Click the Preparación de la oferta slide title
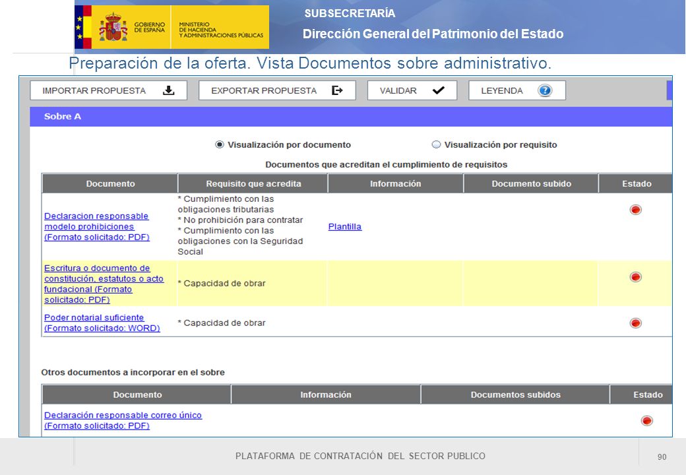686x475 pixels. point(310,63)
